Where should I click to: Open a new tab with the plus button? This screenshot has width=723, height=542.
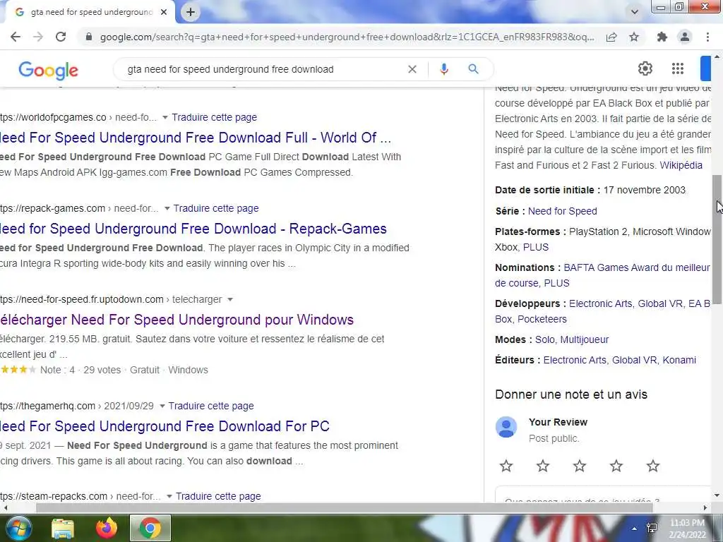pos(191,13)
